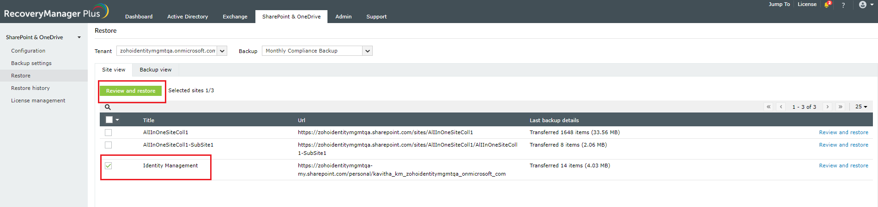The width and height of the screenshot is (878, 207).
Task: Check the AllInOneSiteColl1 row checkbox
Action: 108,132
